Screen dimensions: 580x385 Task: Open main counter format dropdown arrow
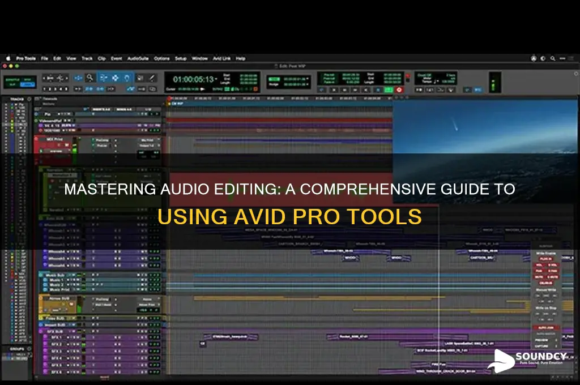click(x=216, y=78)
